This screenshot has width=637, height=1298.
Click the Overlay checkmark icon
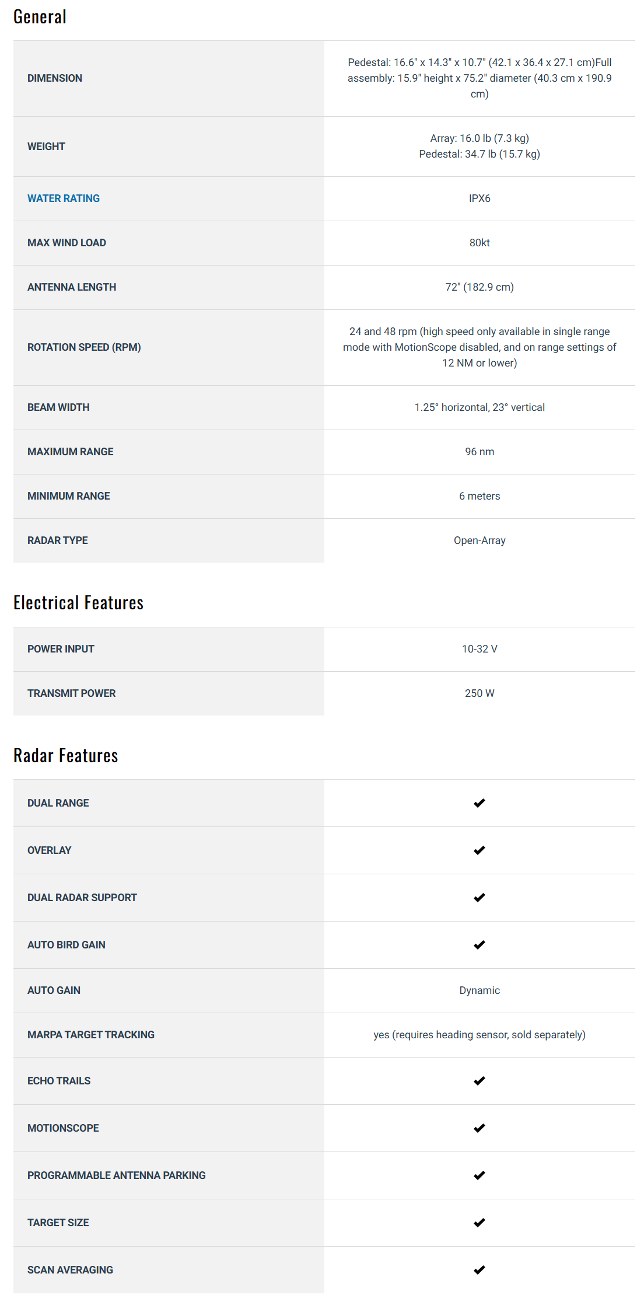(479, 850)
